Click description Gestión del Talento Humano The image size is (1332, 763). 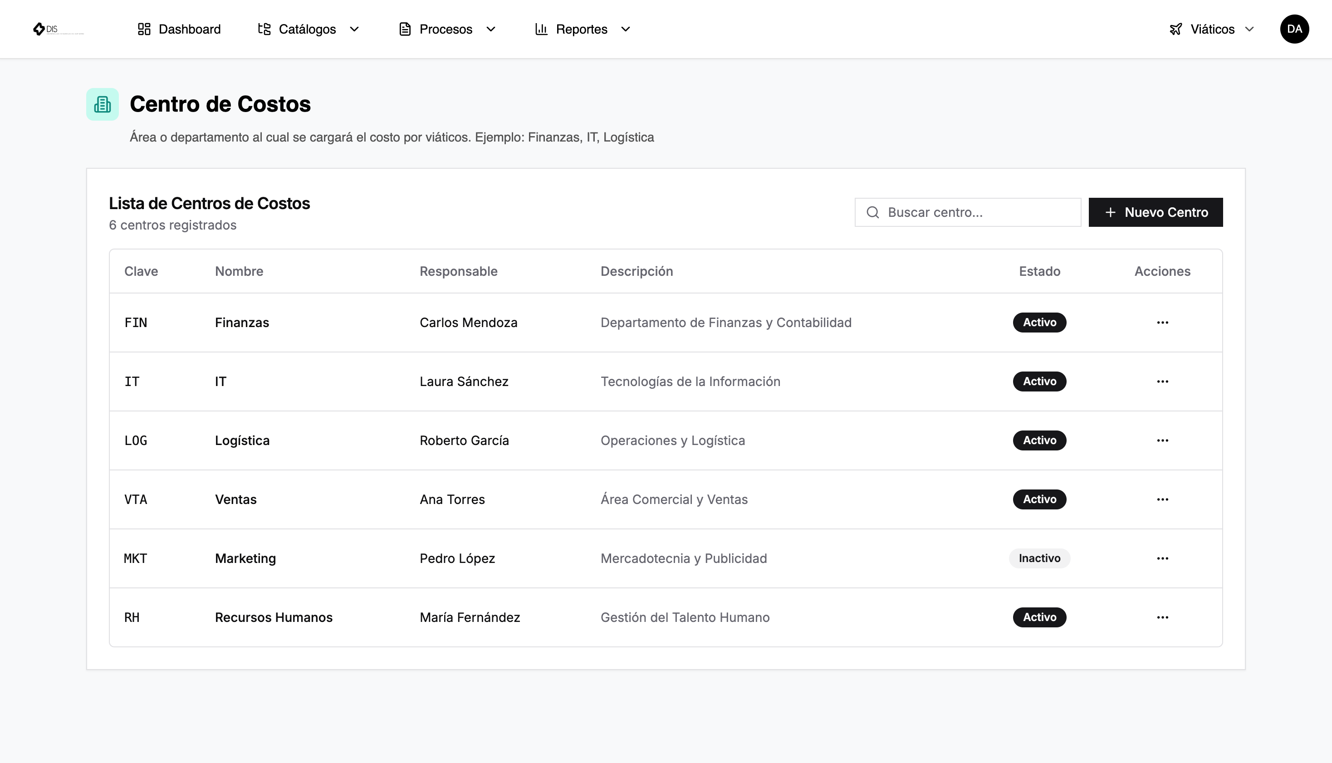(x=685, y=617)
